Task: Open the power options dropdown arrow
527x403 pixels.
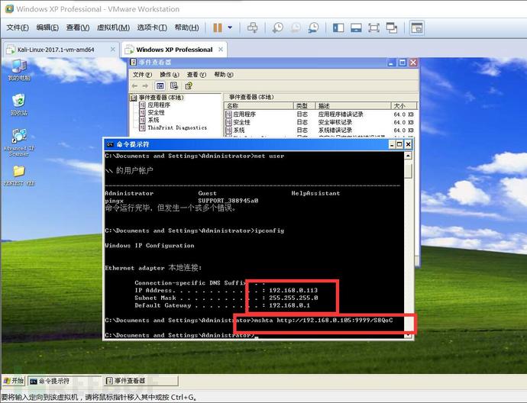Action: pyautogui.click(x=230, y=27)
